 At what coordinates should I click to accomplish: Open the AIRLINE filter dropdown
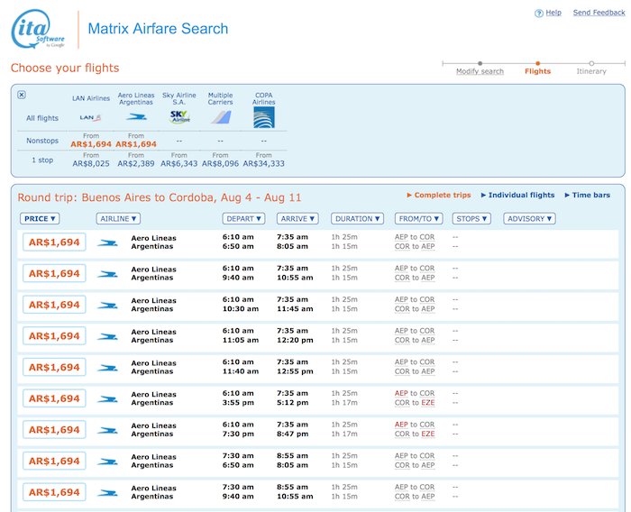118,218
